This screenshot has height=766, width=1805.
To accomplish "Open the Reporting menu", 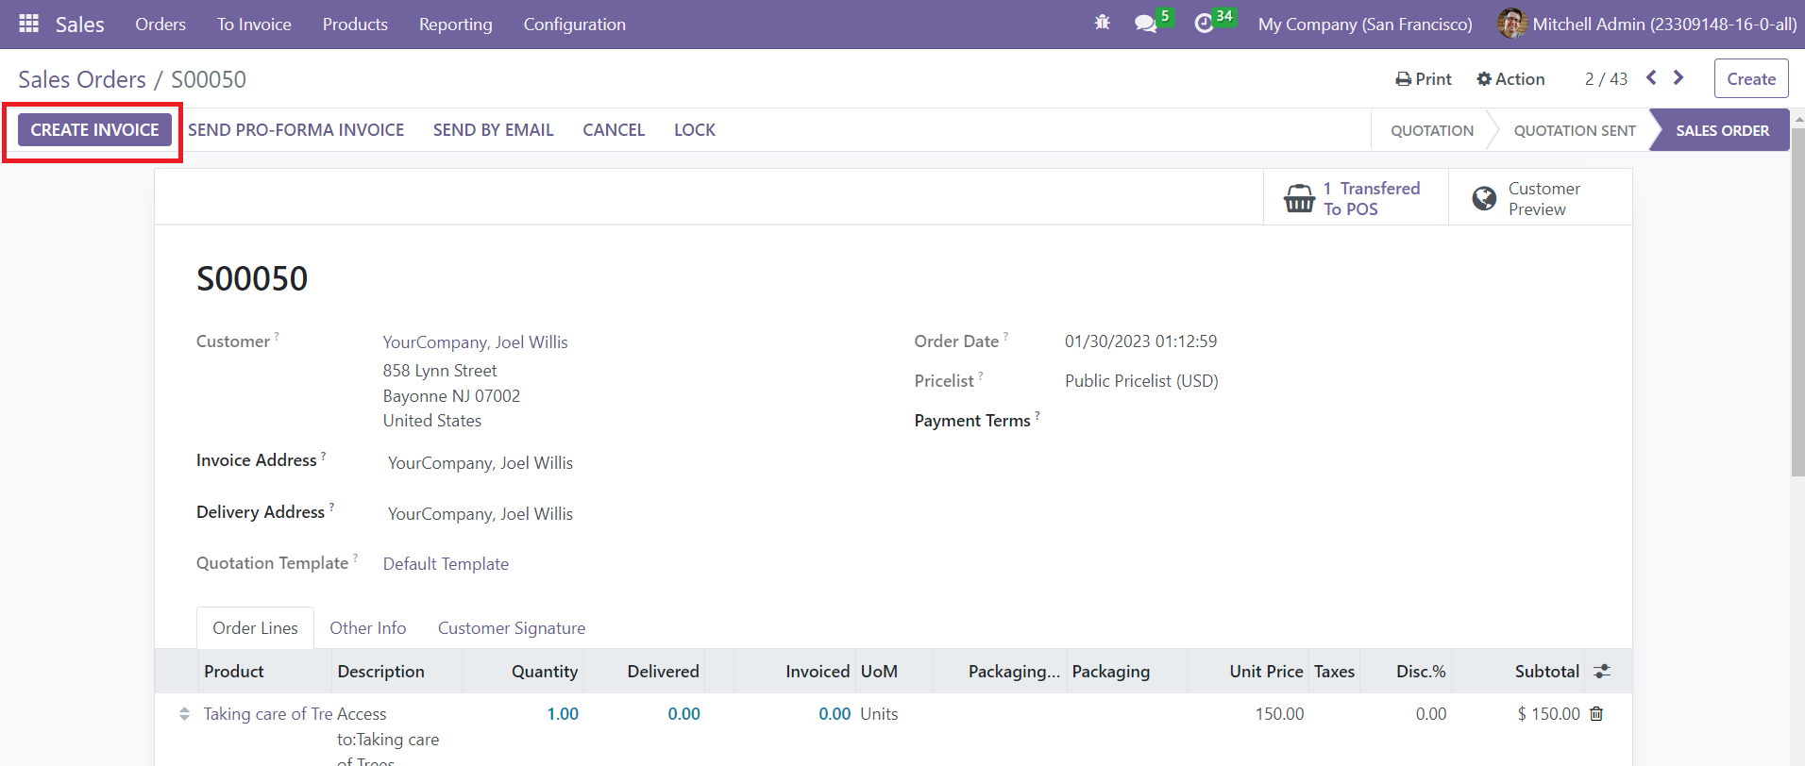I will [456, 25].
